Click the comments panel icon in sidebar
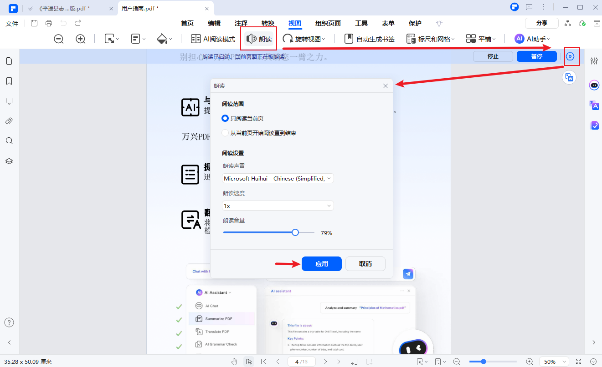This screenshot has height=367, width=602. point(9,101)
